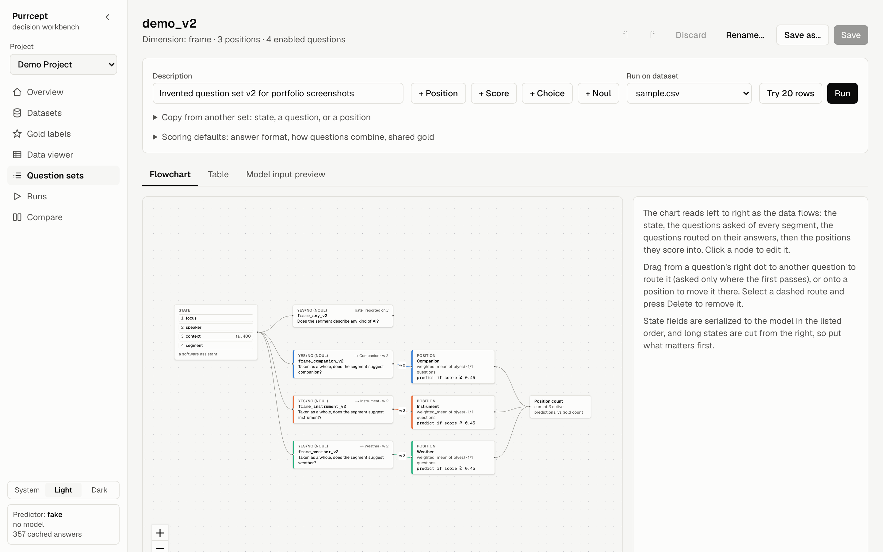Click the Data viewer table icon
The width and height of the screenshot is (883, 552).
coord(17,155)
